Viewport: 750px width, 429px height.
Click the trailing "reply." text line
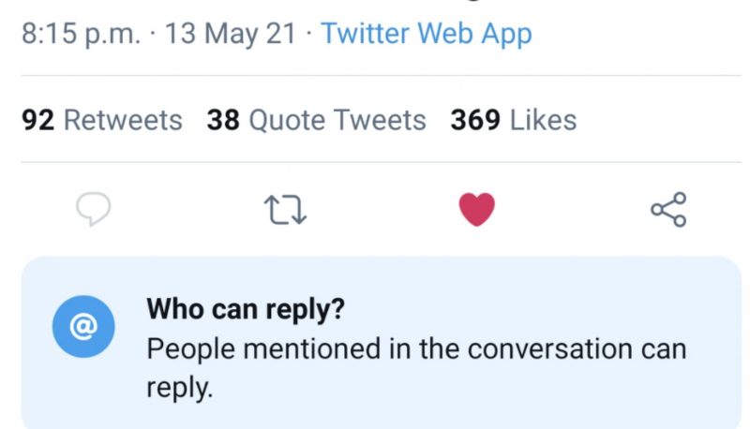179,388
